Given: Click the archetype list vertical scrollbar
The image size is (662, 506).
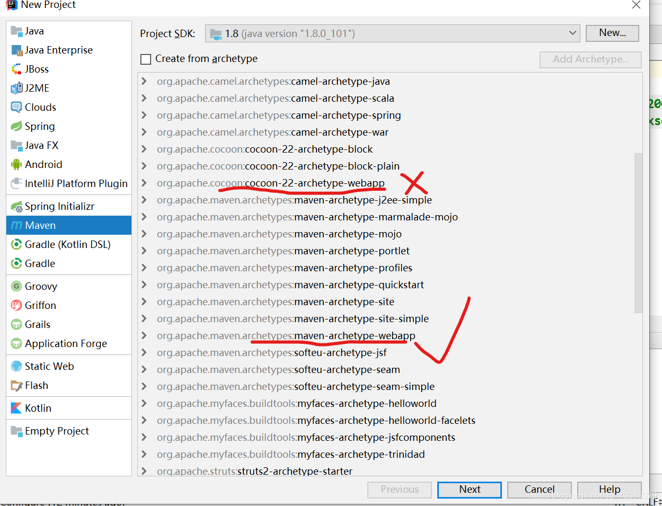Looking at the screenshot, I should tap(638, 233).
